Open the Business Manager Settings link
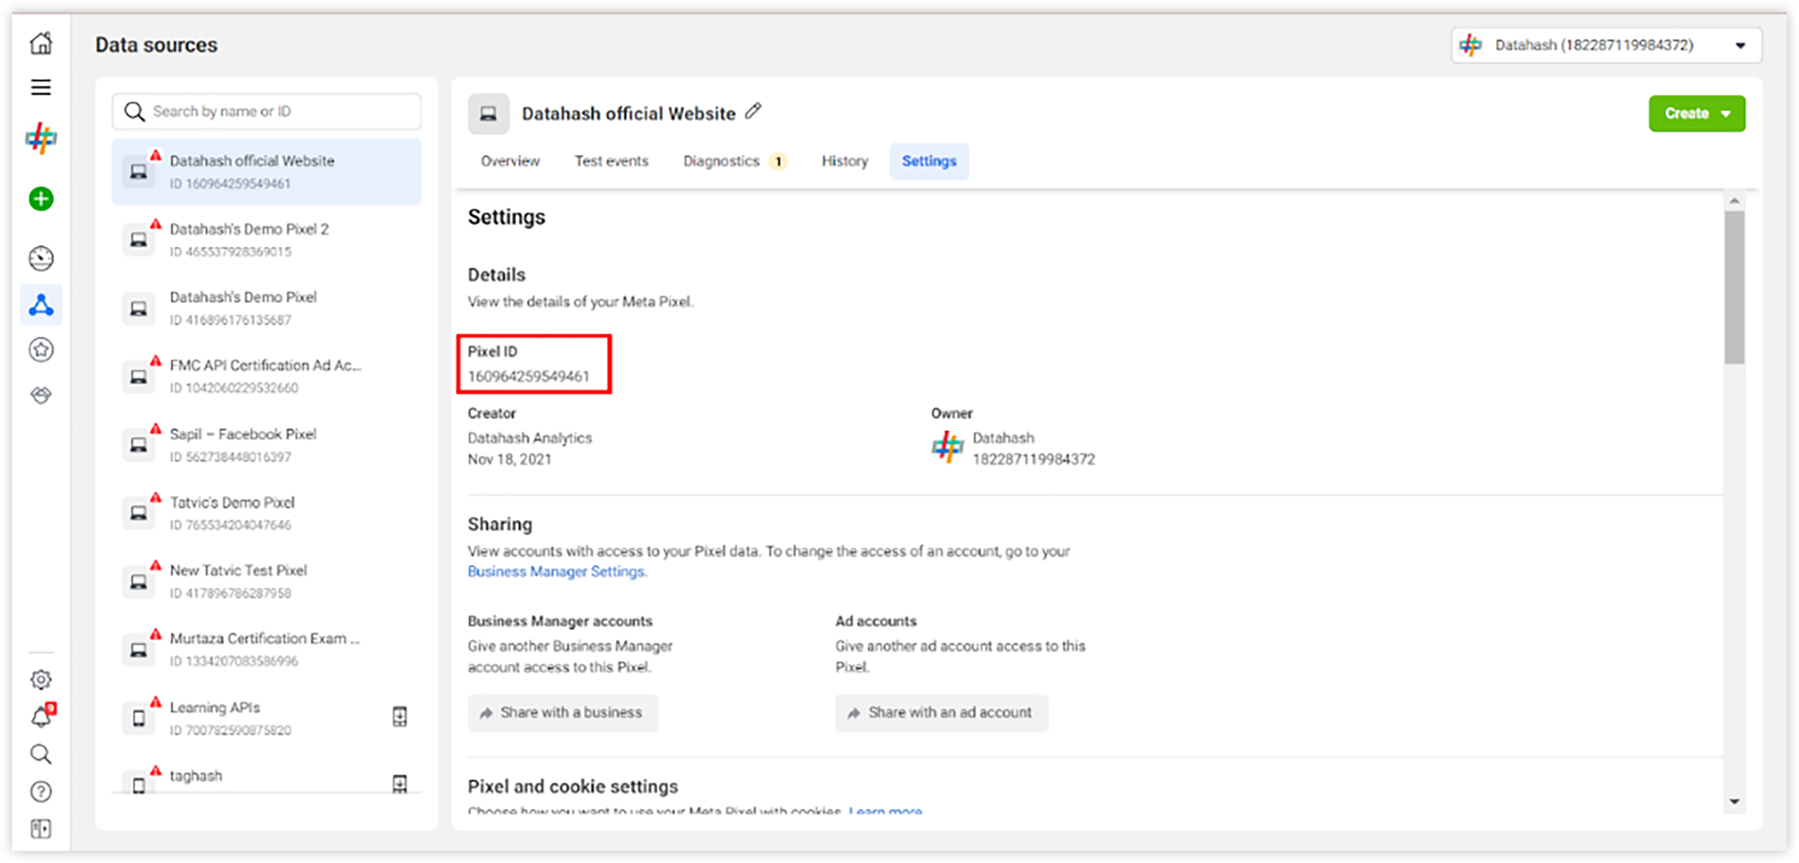 click(557, 572)
